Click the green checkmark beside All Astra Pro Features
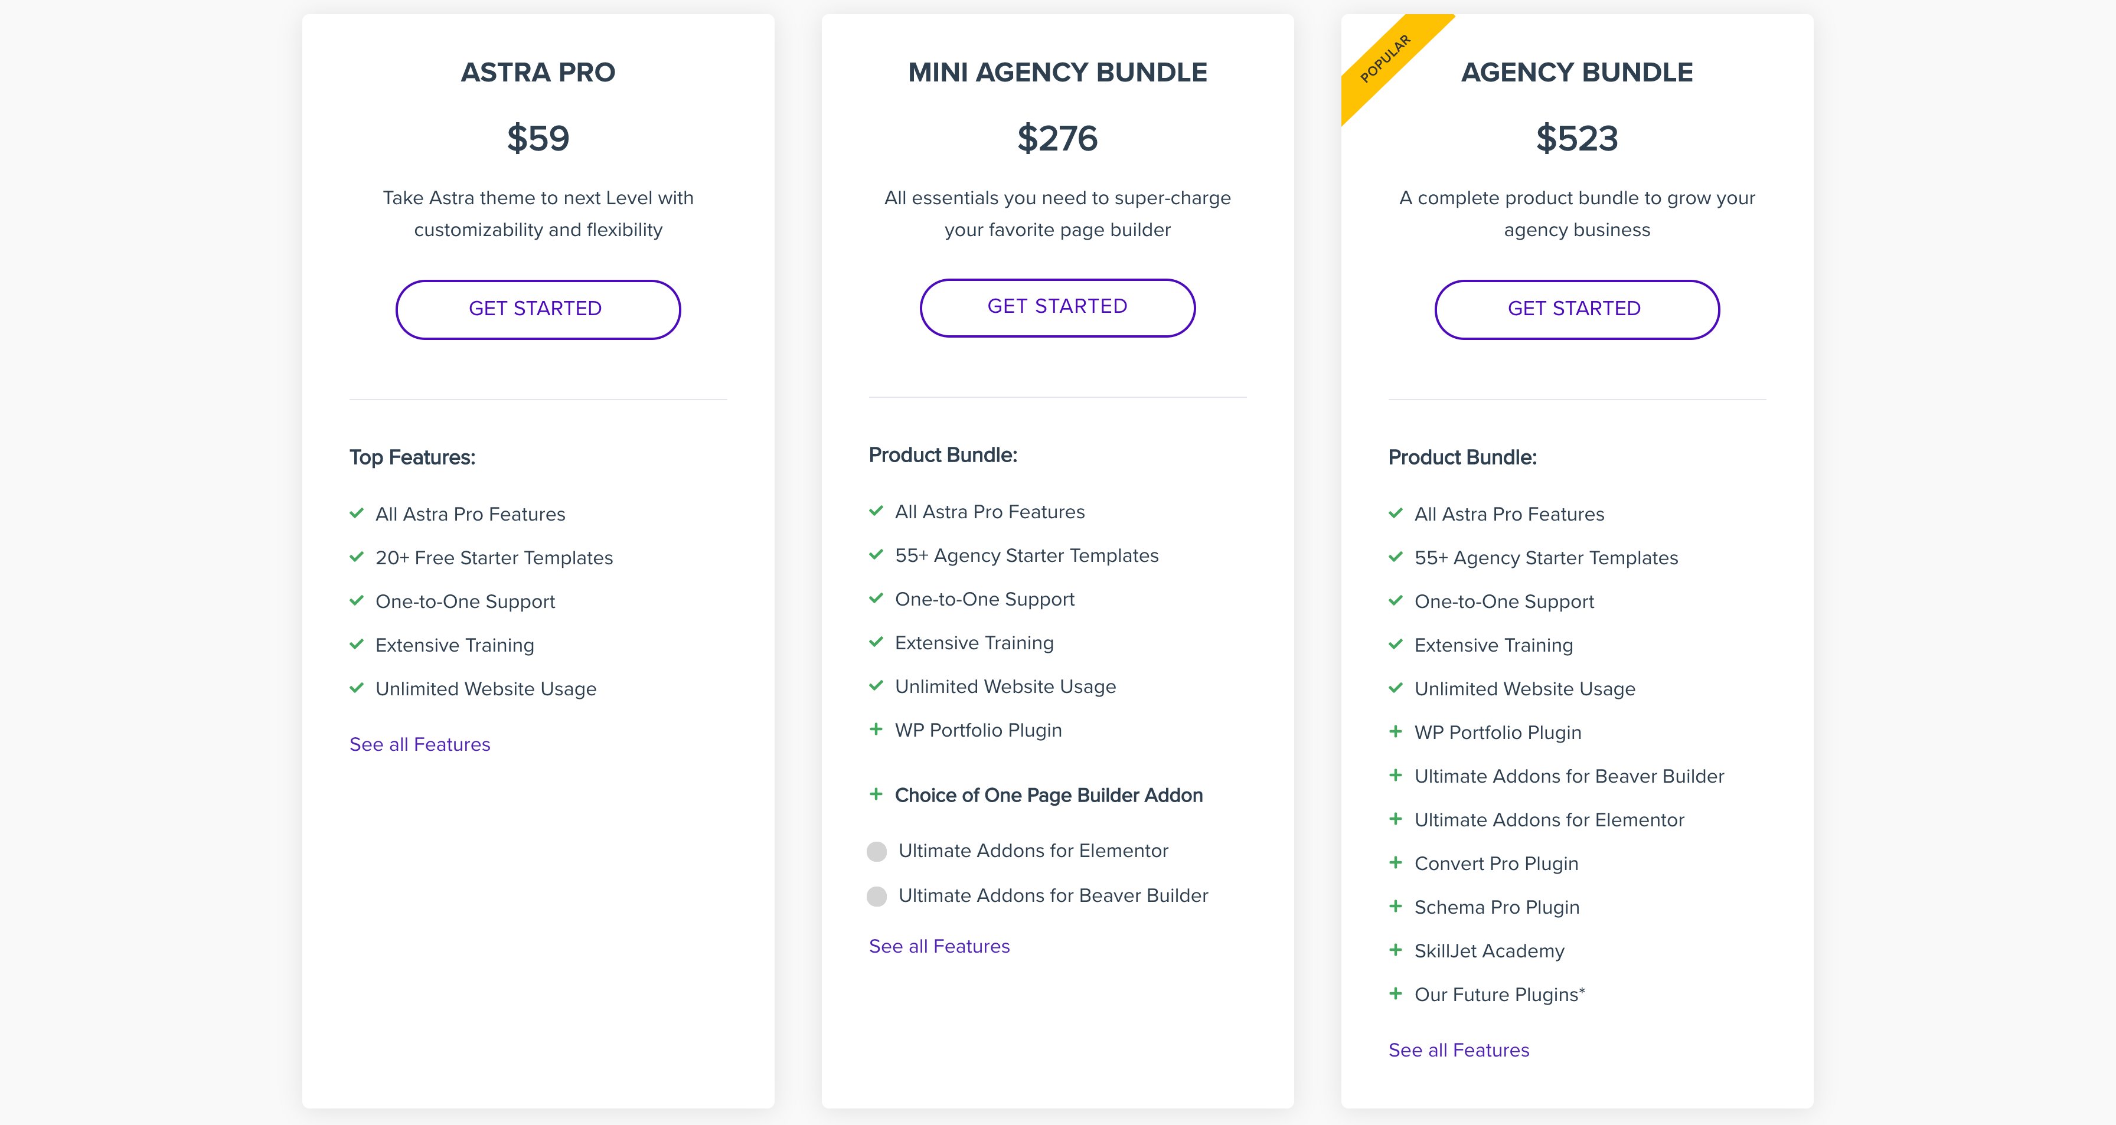The height and width of the screenshot is (1125, 2116). tap(357, 514)
